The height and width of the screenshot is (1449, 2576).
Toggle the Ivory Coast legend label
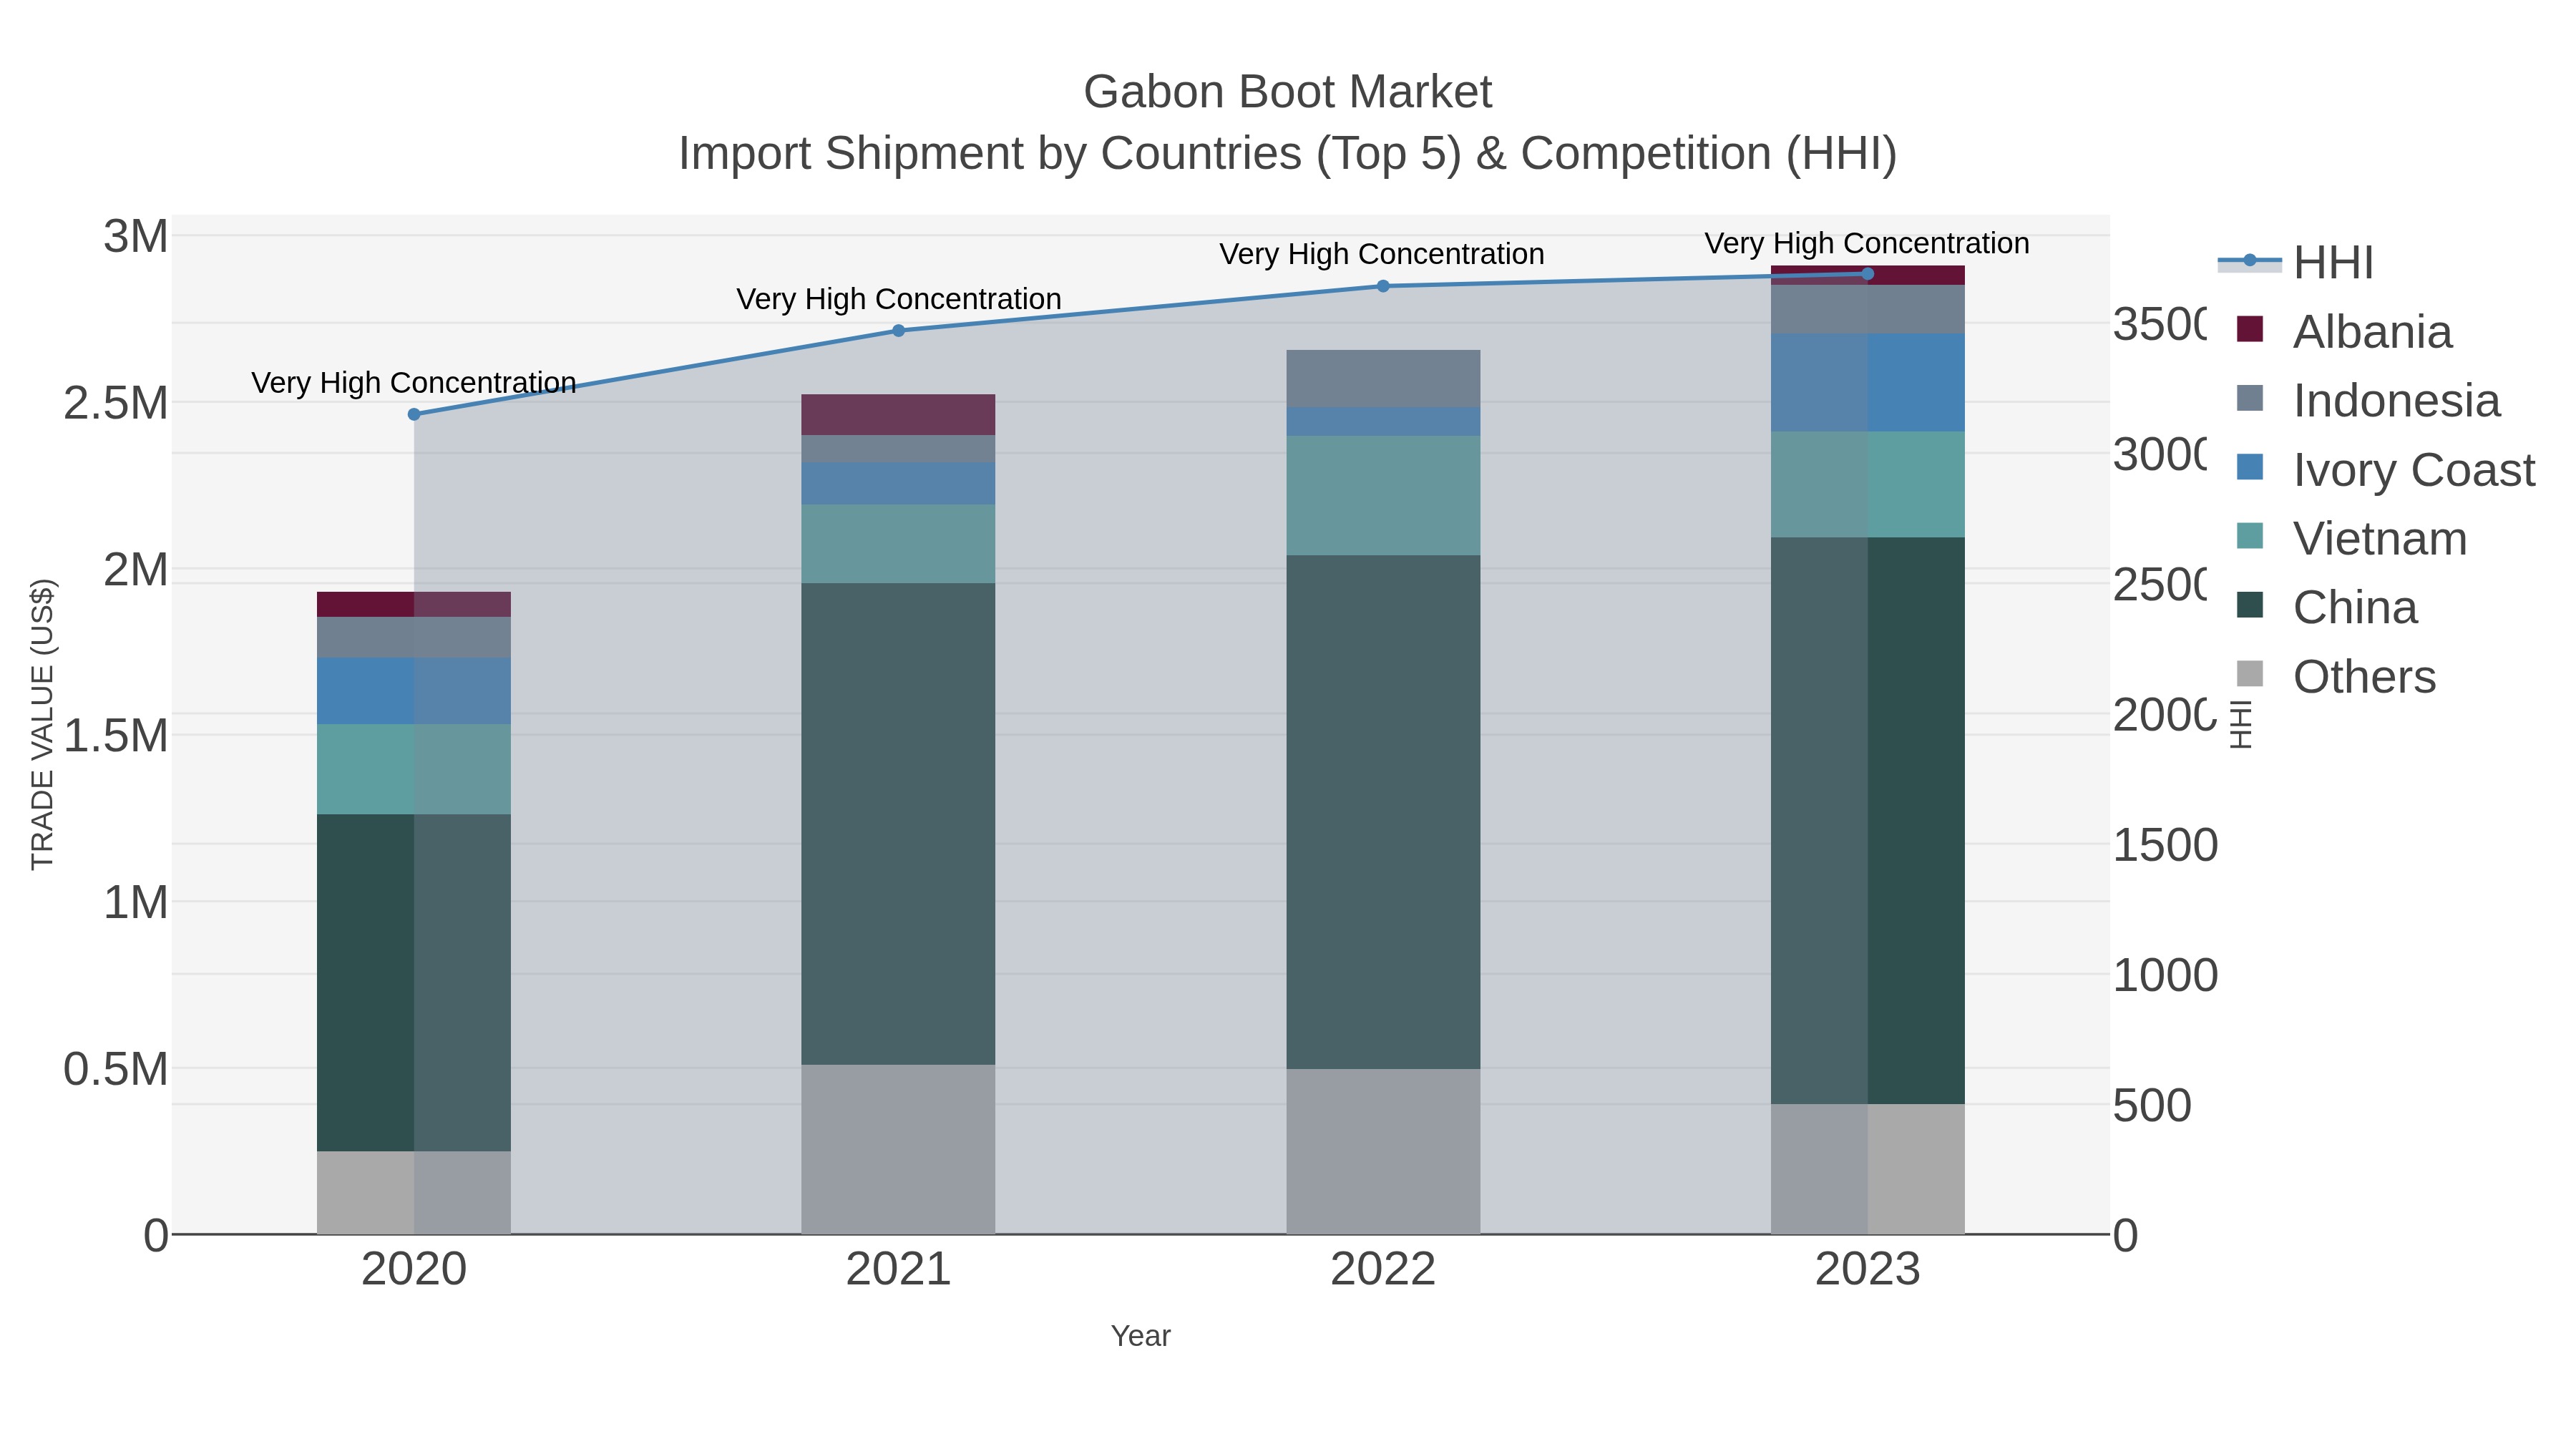coord(2414,470)
